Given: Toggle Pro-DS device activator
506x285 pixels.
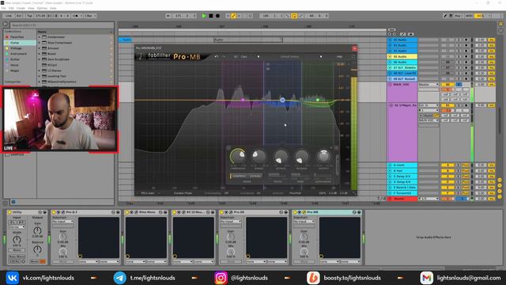Looking at the screenshot, I should pos(221,212).
